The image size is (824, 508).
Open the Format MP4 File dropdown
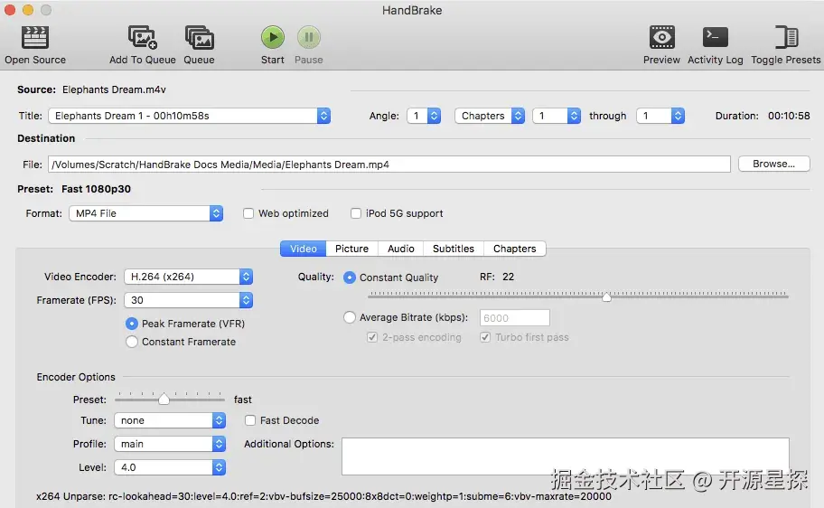point(146,213)
